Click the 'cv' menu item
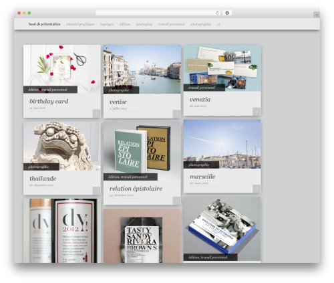The image size is (334, 283). point(218,24)
